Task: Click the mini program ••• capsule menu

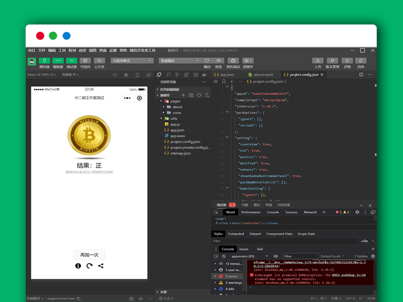Action: click(x=127, y=98)
